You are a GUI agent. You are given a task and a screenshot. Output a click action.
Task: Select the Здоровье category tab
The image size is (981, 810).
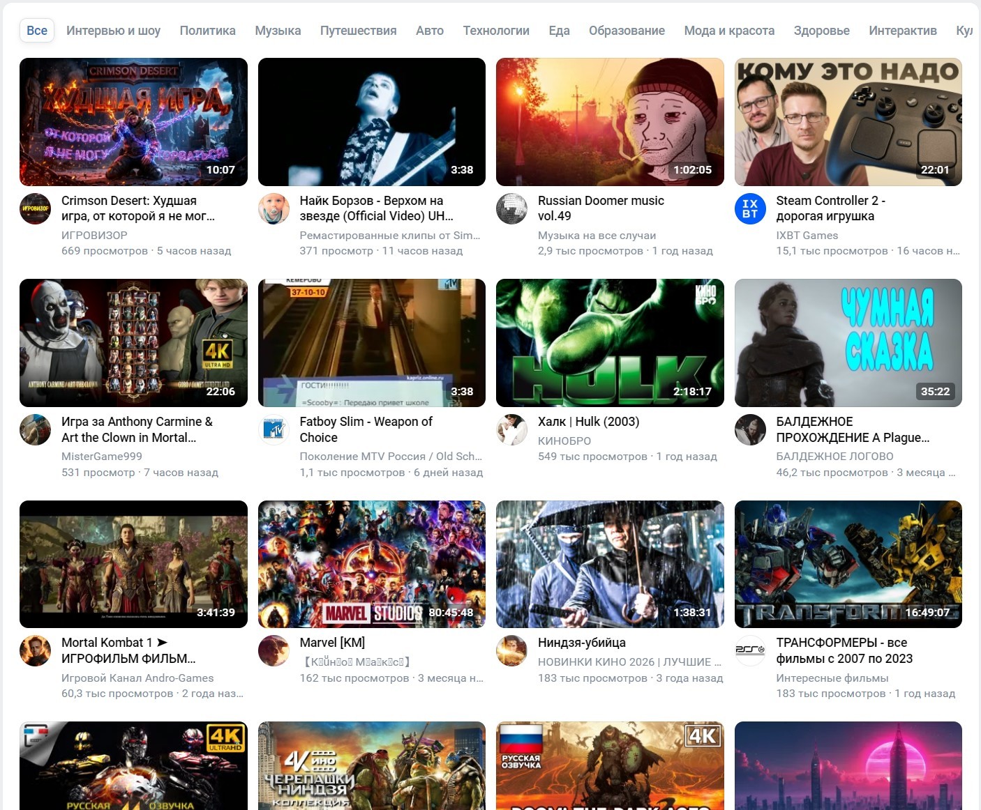pos(821,31)
